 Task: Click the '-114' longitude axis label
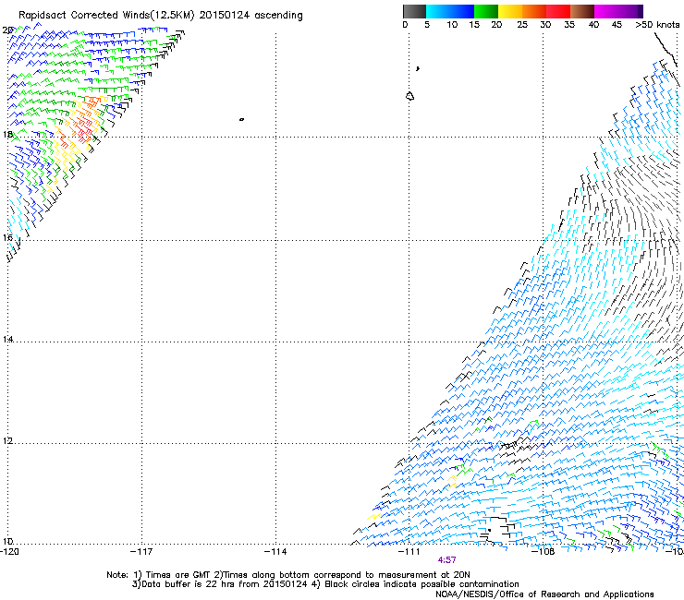point(275,552)
